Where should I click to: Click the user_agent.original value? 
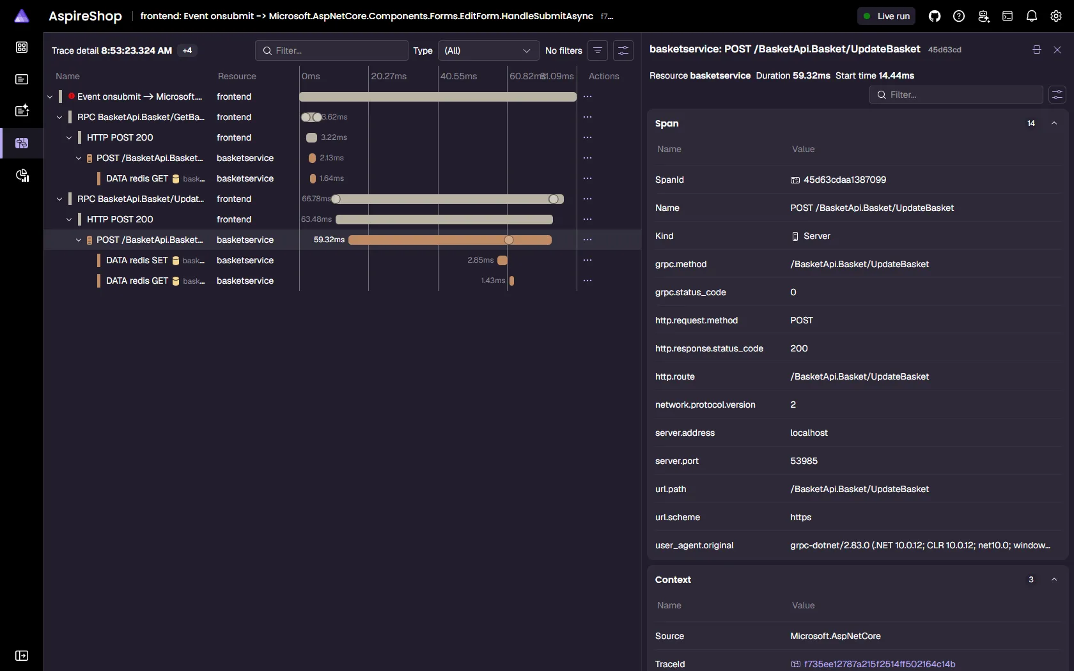point(920,545)
